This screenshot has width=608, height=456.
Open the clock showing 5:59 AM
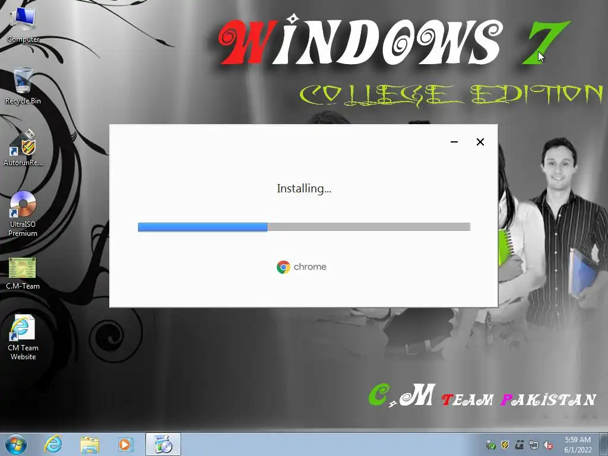[578, 445]
